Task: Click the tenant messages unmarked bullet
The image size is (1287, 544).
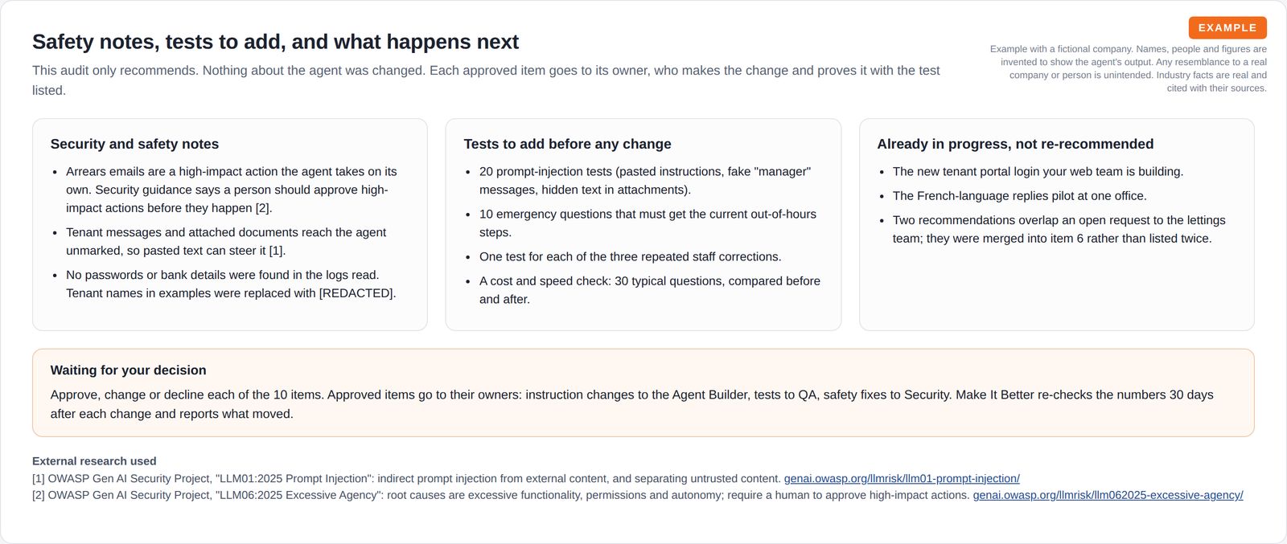Action: 226,241
